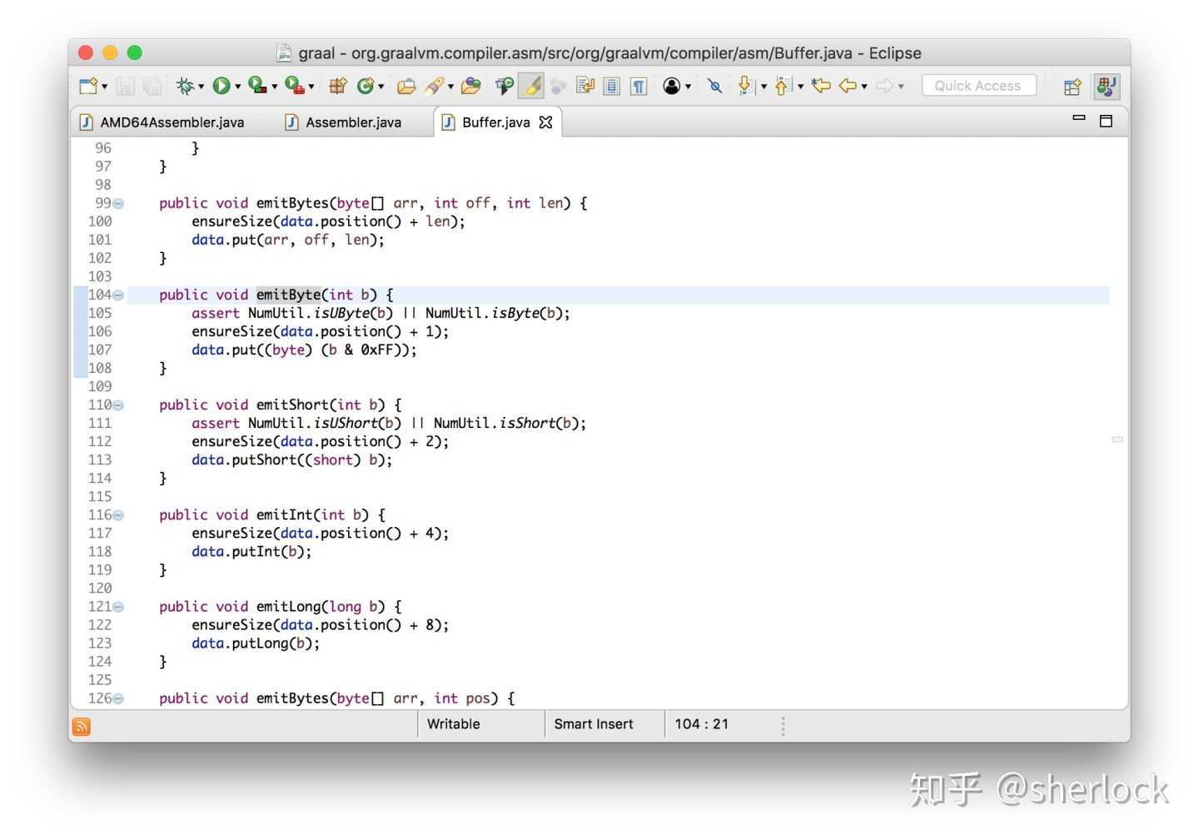Image resolution: width=1199 pixels, height=840 pixels.
Task: Click the New wizard toolbar icon
Action: (x=88, y=86)
